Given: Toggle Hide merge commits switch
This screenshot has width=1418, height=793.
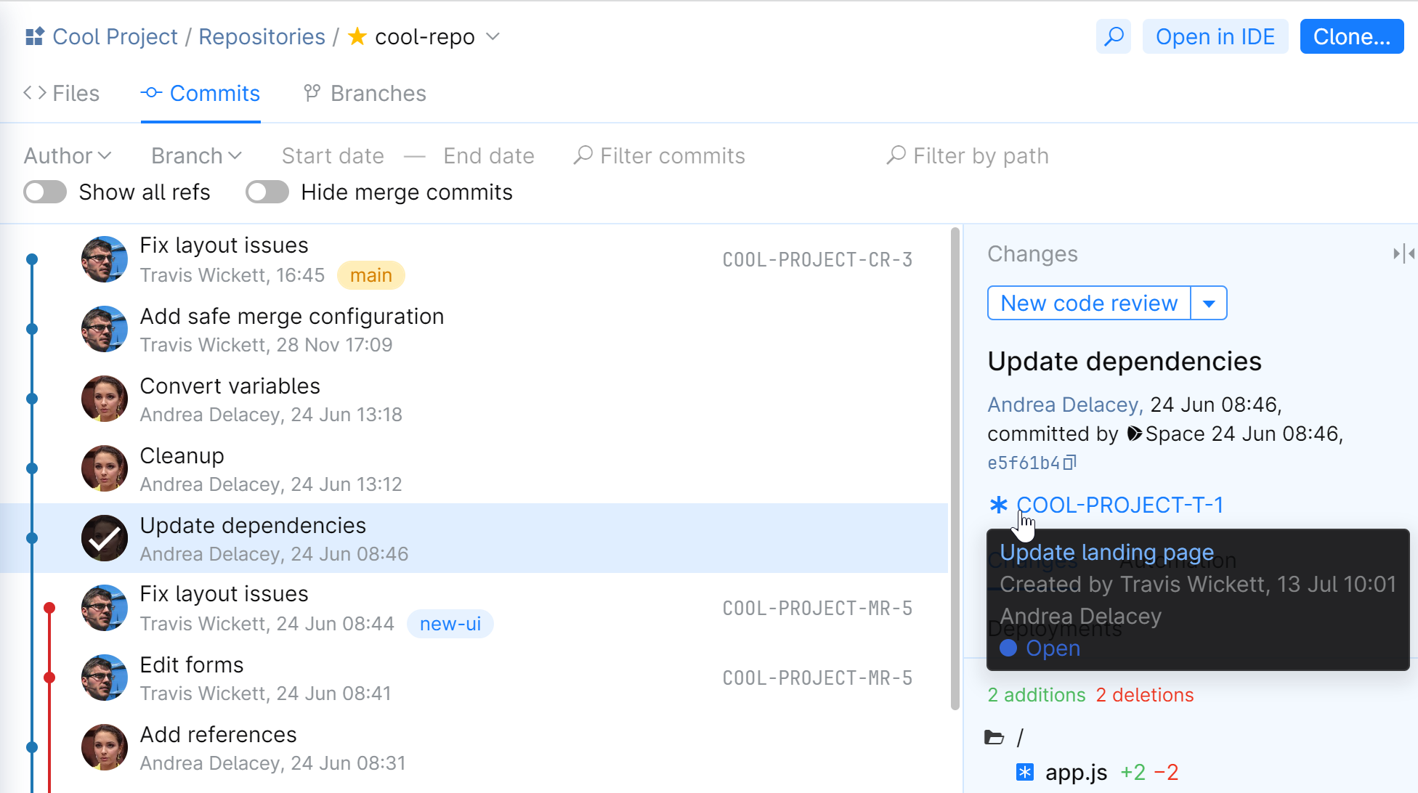Looking at the screenshot, I should 267,192.
